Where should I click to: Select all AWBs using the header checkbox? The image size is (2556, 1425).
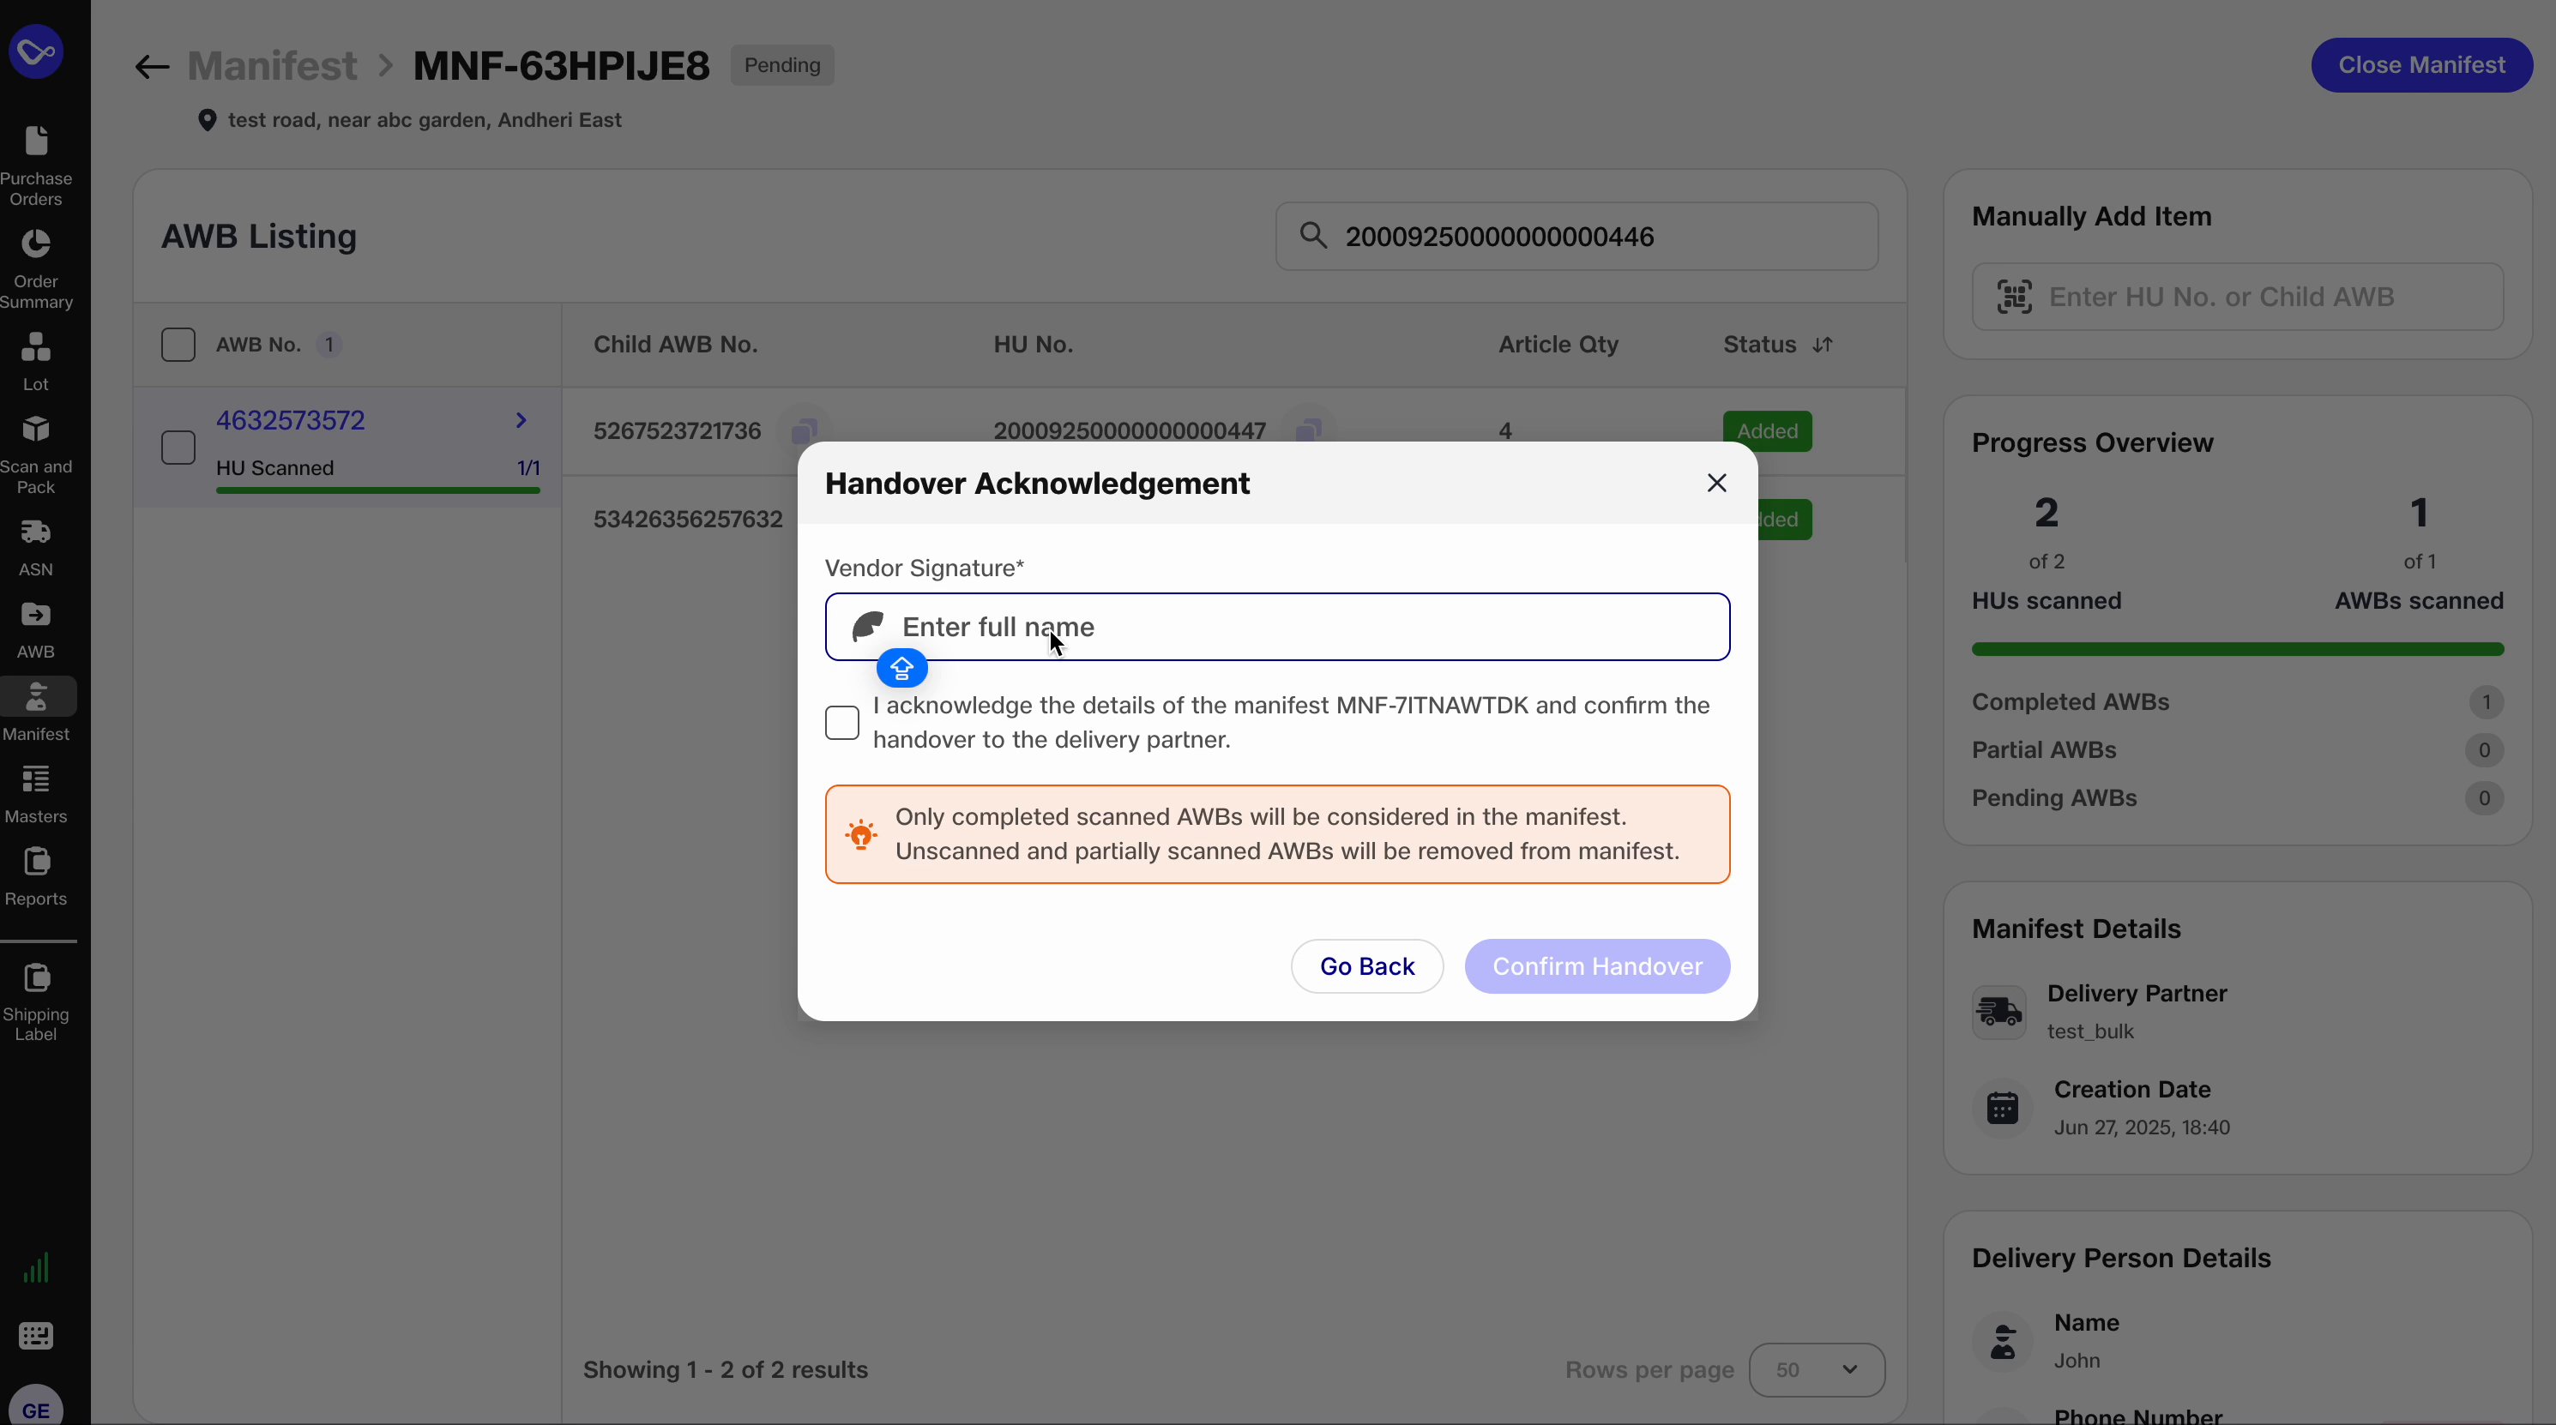pyautogui.click(x=178, y=344)
